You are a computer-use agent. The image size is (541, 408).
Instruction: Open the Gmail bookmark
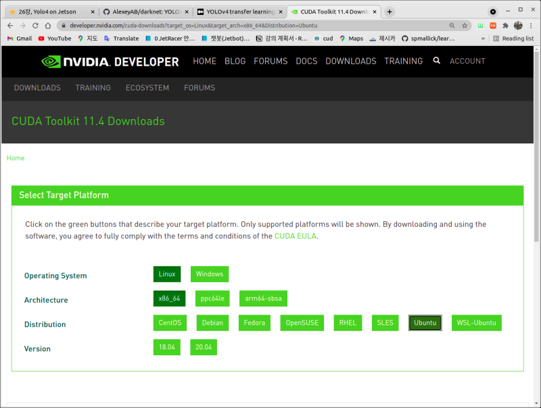[x=20, y=39]
